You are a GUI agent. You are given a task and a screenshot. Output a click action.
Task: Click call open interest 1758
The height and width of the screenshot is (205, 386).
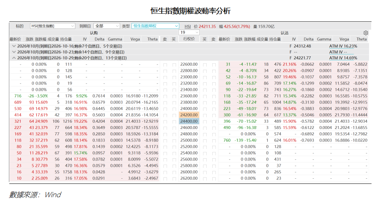[x=68, y=172]
